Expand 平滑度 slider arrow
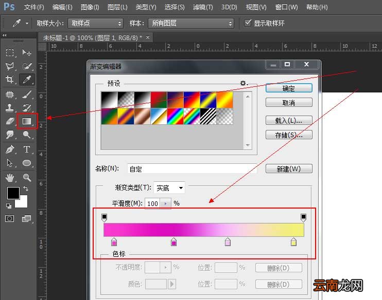 [x=166, y=203]
